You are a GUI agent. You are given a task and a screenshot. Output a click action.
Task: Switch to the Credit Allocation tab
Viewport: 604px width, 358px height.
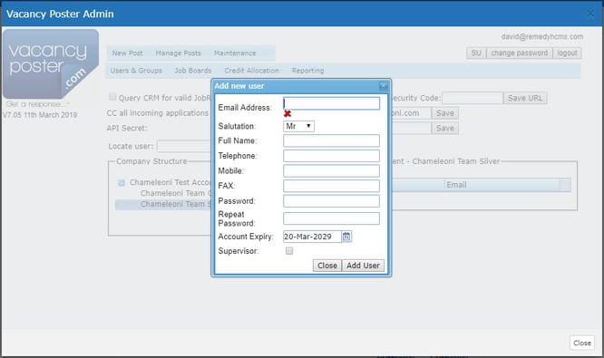[252, 71]
